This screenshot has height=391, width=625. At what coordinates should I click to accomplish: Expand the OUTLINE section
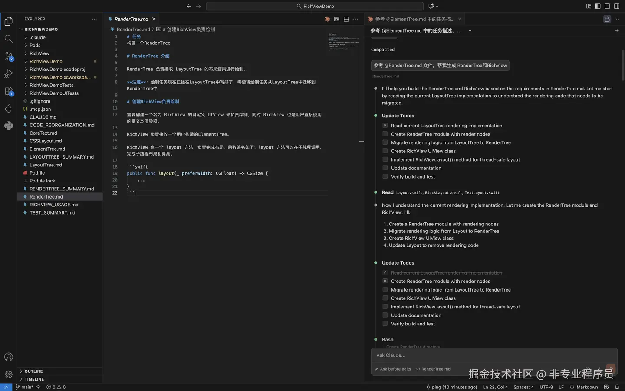coord(33,371)
